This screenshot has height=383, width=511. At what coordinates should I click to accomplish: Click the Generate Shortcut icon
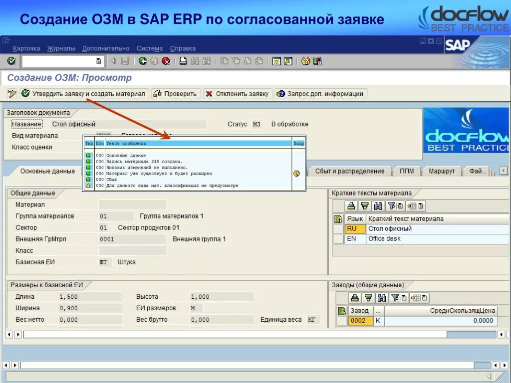click(288, 61)
